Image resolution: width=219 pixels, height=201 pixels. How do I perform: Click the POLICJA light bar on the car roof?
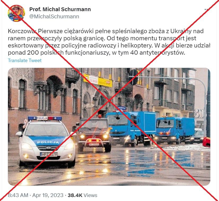pyautogui.click(x=45, y=118)
